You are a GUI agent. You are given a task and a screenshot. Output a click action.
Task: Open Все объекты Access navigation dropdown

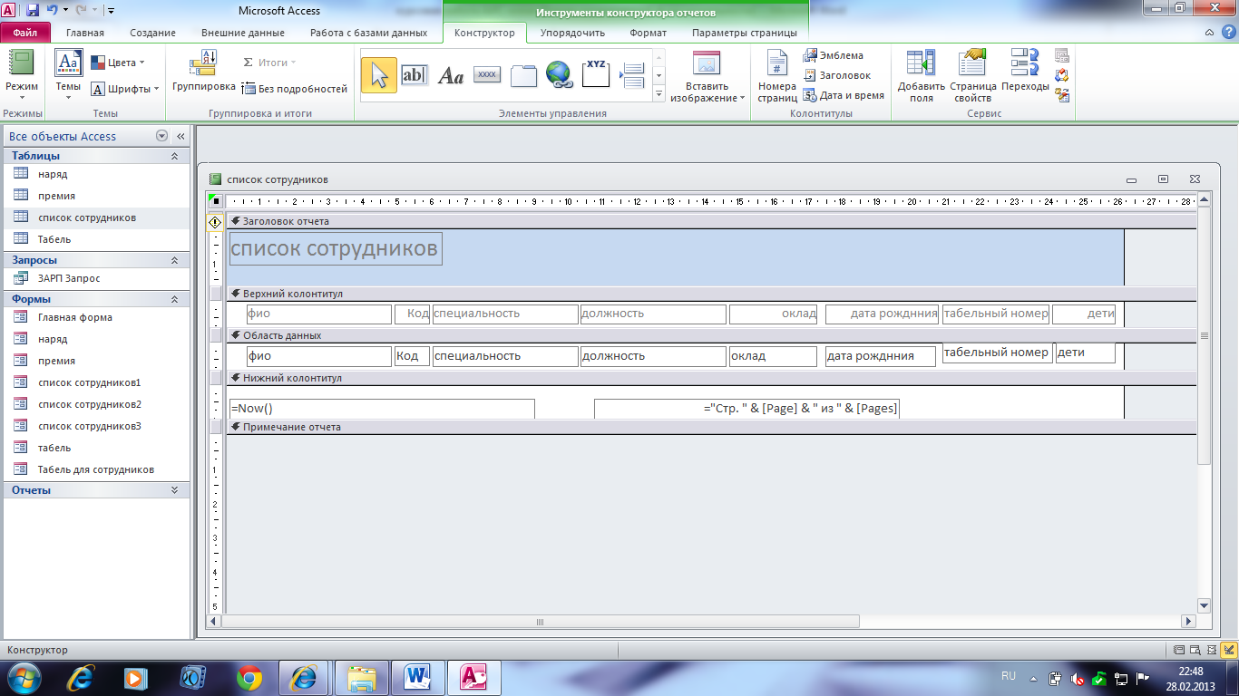[x=162, y=136]
